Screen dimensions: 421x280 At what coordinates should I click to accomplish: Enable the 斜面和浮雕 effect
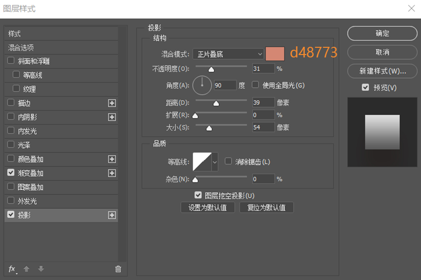pos(11,61)
